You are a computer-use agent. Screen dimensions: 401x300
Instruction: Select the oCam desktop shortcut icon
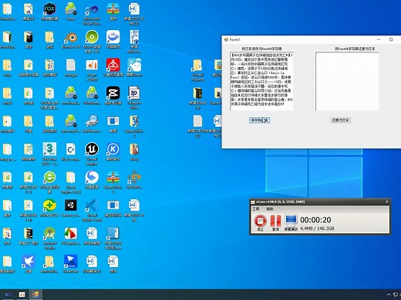pos(92,65)
